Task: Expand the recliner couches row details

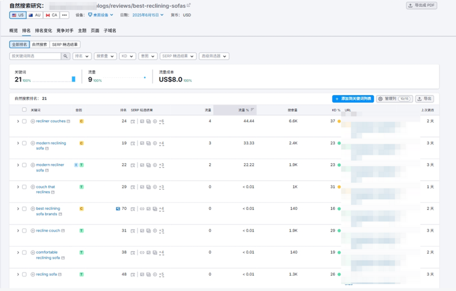Action: tap(18, 121)
